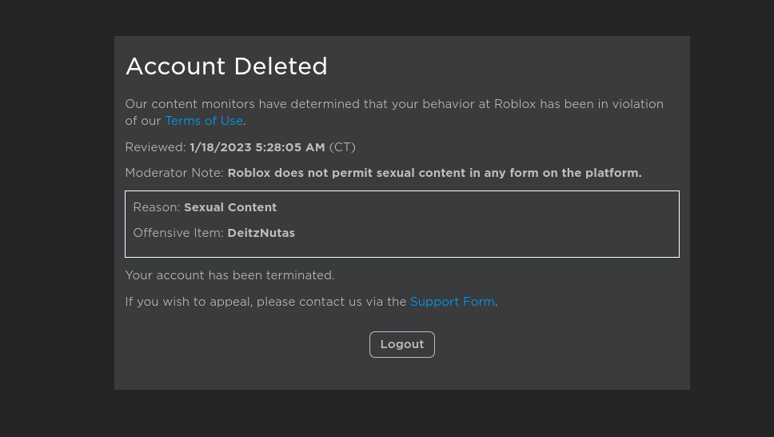Click the 'Reviewed:' label
The height and width of the screenshot is (437, 774).
point(155,147)
